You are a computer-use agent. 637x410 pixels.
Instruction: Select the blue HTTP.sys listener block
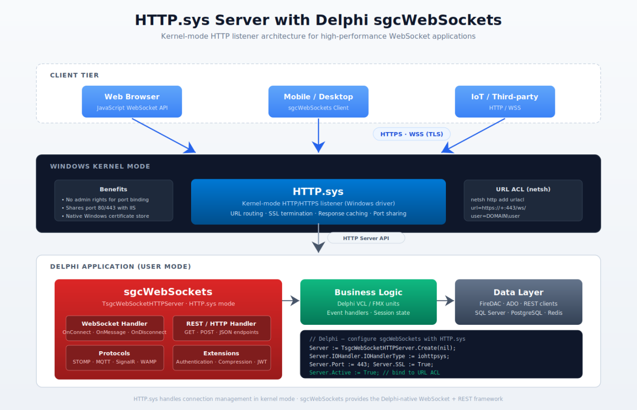(x=318, y=202)
